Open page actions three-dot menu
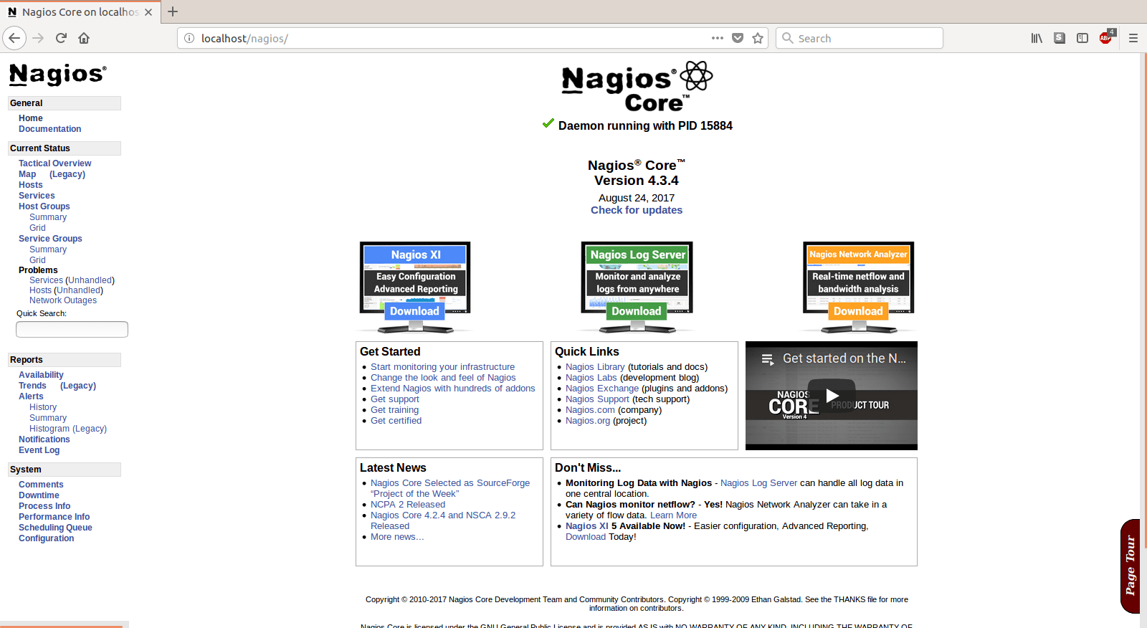Viewport: 1147px width, 628px height. tap(718, 38)
